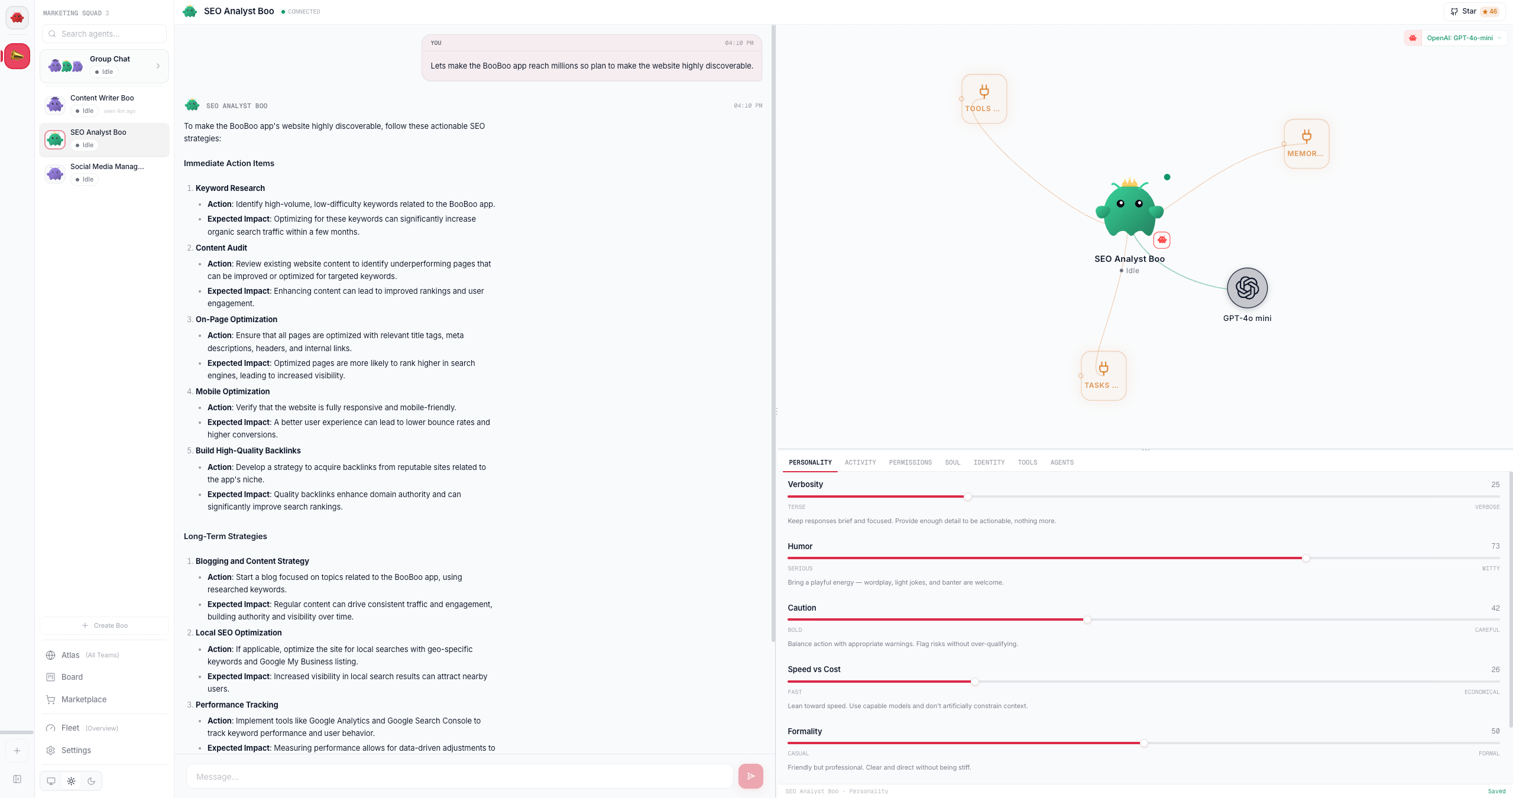This screenshot has width=1513, height=798.
Task: Open the Permissions tab
Action: pyautogui.click(x=910, y=462)
